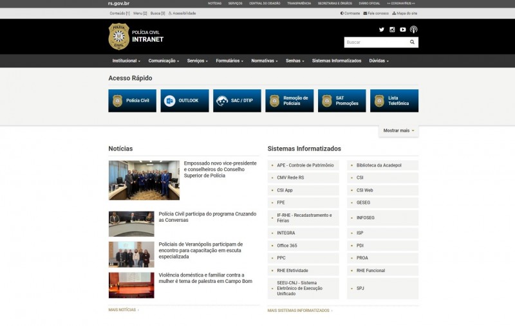This screenshot has width=515, height=326.
Task: Open INFOSEG system link
Action: 382,218
